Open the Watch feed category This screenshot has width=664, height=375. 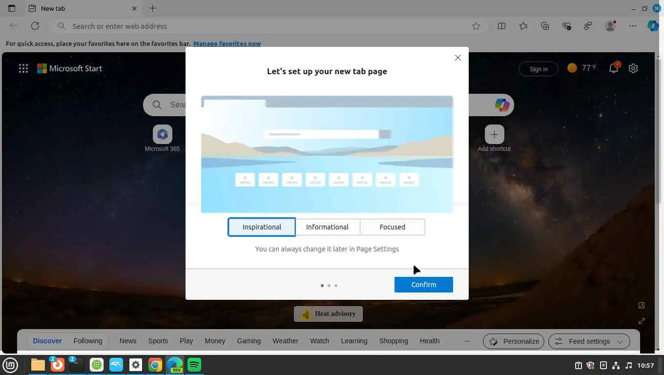click(x=320, y=341)
